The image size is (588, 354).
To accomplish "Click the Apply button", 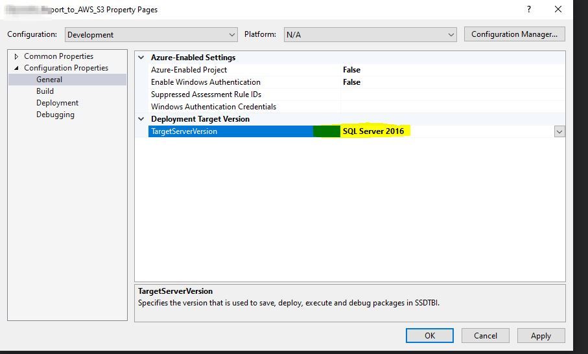I will (541, 336).
